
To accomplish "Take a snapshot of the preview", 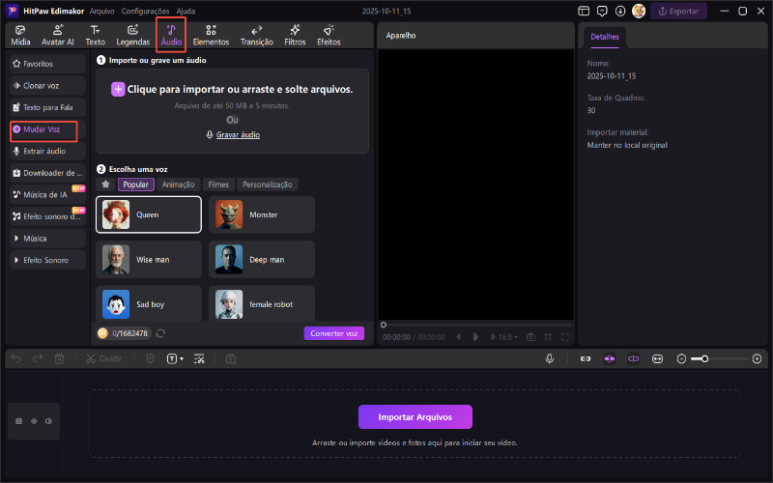I will click(530, 337).
